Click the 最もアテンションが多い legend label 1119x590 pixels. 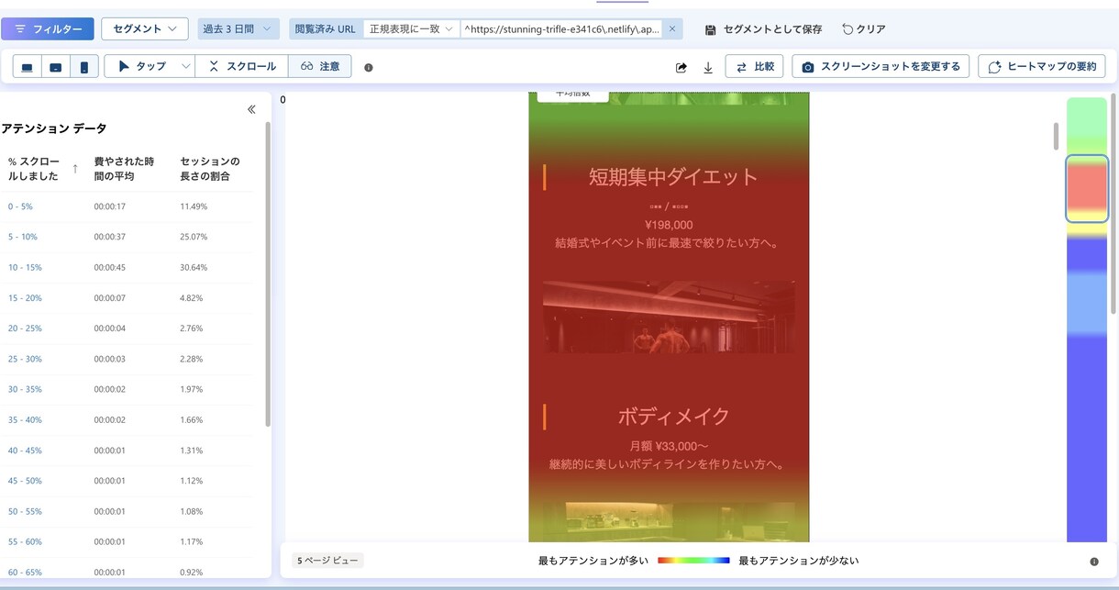click(593, 560)
